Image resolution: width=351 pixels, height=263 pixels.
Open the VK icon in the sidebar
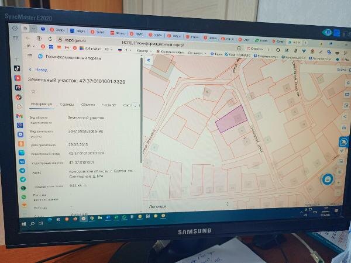tap(22, 162)
